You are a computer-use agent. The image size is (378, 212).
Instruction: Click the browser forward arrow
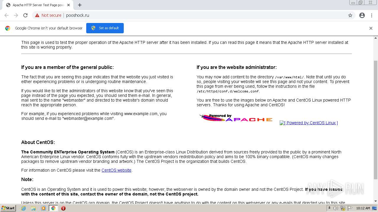click(x=16, y=15)
